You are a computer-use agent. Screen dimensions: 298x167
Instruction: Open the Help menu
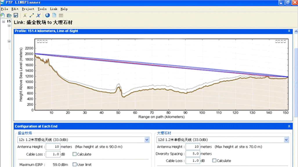64,9
